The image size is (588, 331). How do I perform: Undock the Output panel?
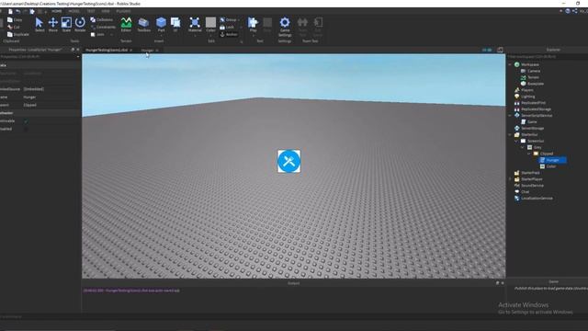[x=497, y=283]
